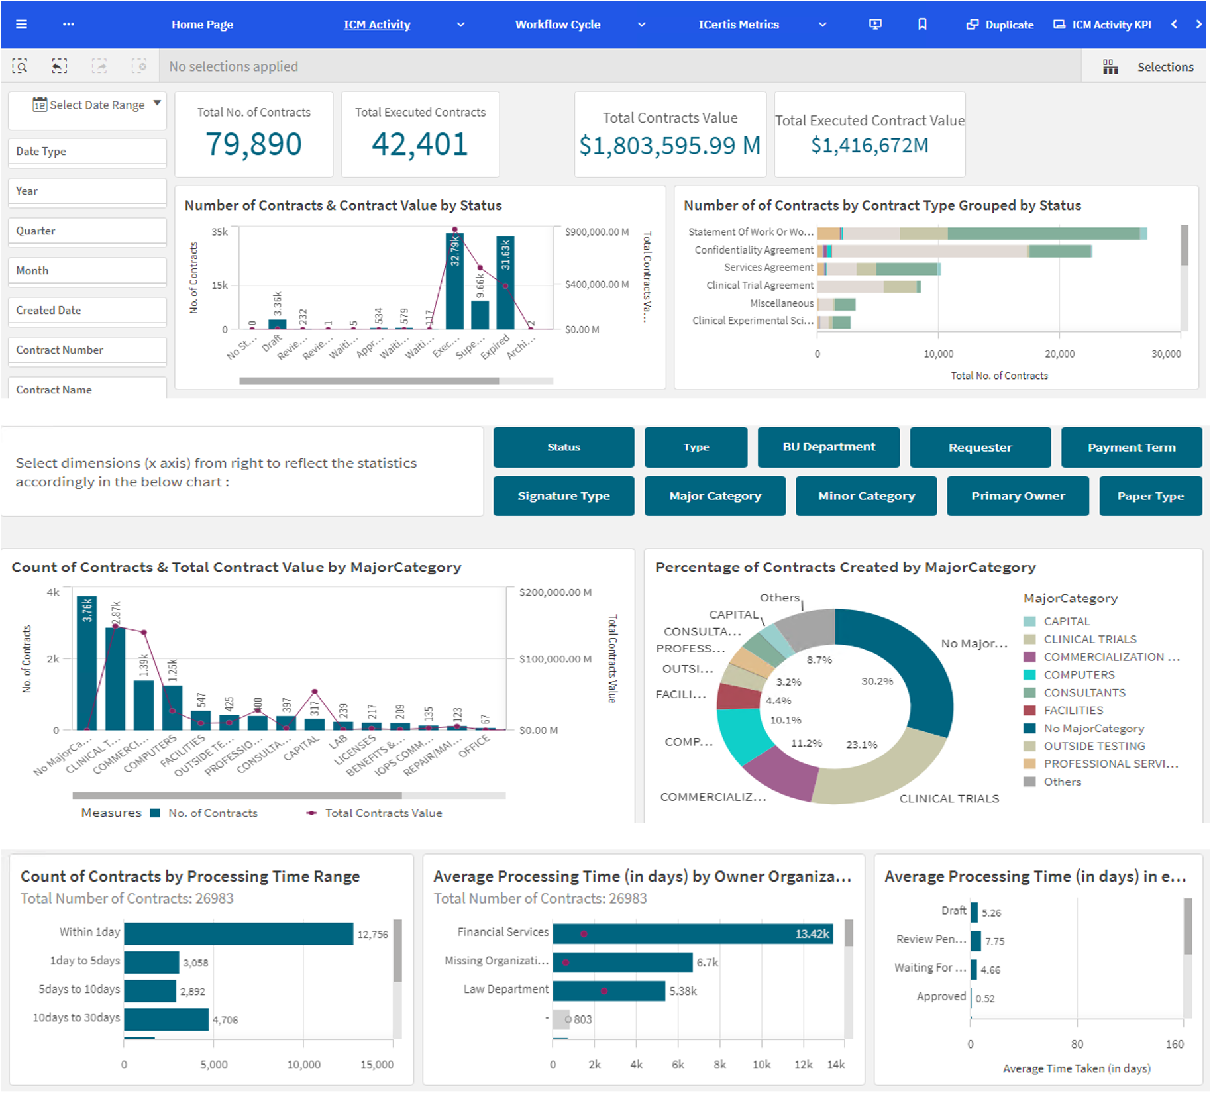Click the Owner Organization chart vertical scrollbar
This screenshot has width=1211, height=1093.
[x=849, y=933]
